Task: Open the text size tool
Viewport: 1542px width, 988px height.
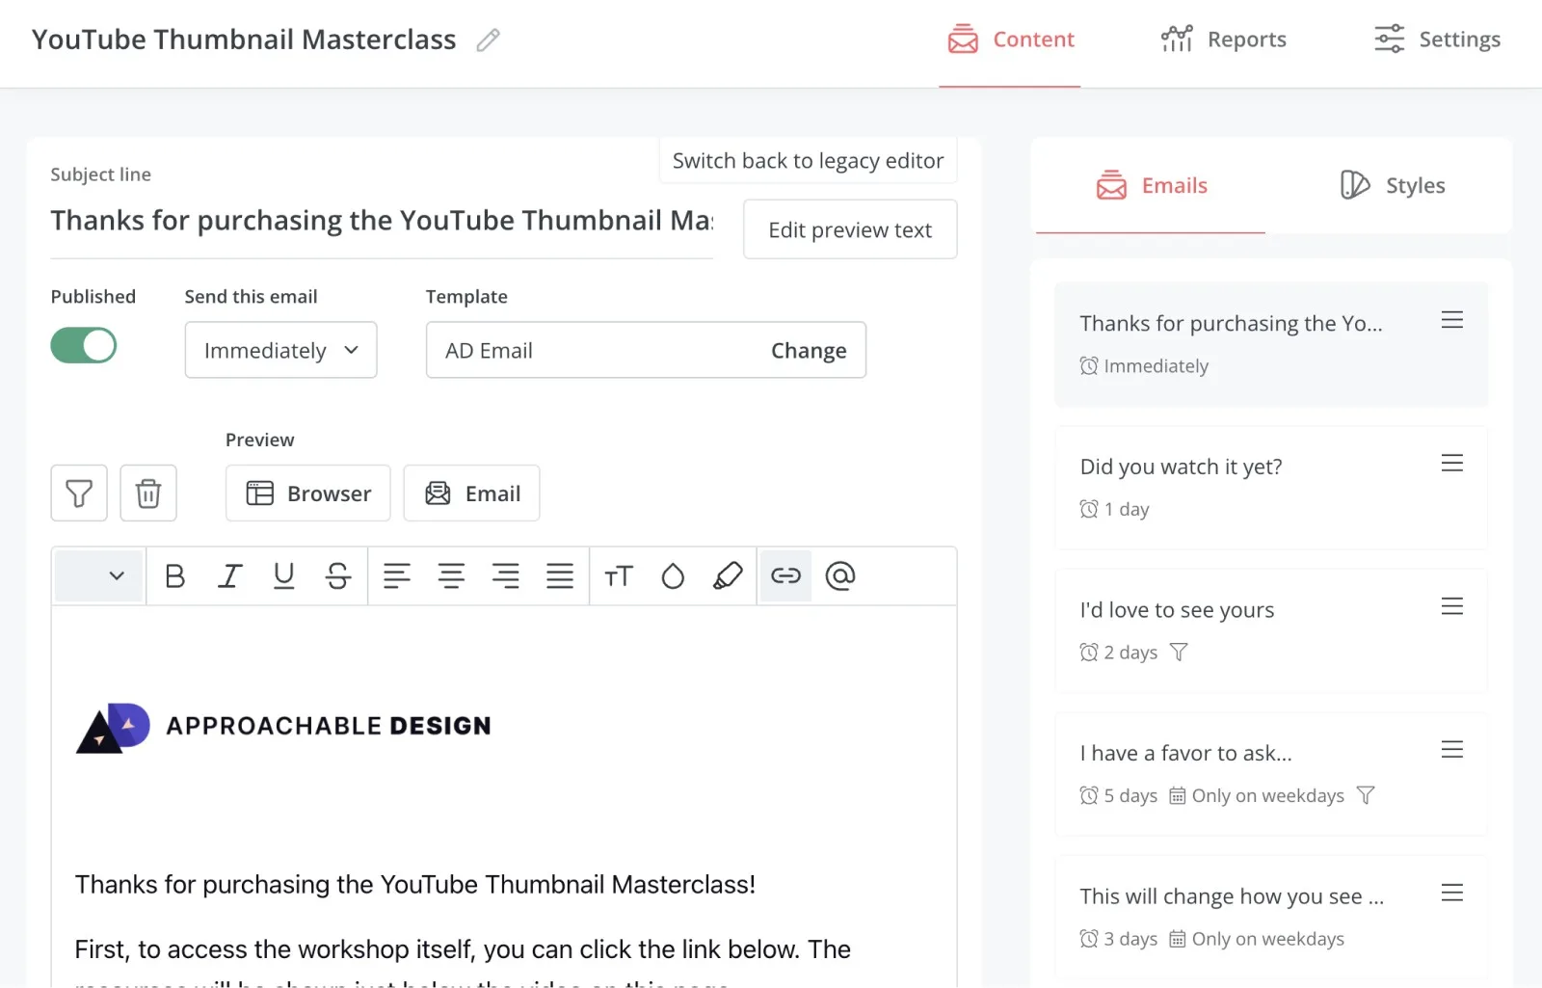Action: pyautogui.click(x=619, y=576)
